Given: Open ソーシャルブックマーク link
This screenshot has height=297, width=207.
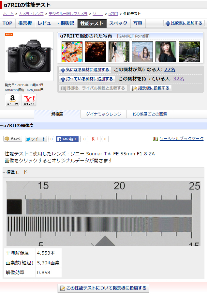Looking at the screenshot, I should pyautogui.click(x=182, y=139).
